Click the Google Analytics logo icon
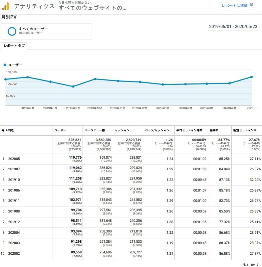 (5, 6)
